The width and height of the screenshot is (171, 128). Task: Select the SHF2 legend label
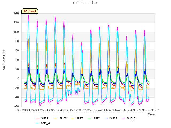point(63,118)
